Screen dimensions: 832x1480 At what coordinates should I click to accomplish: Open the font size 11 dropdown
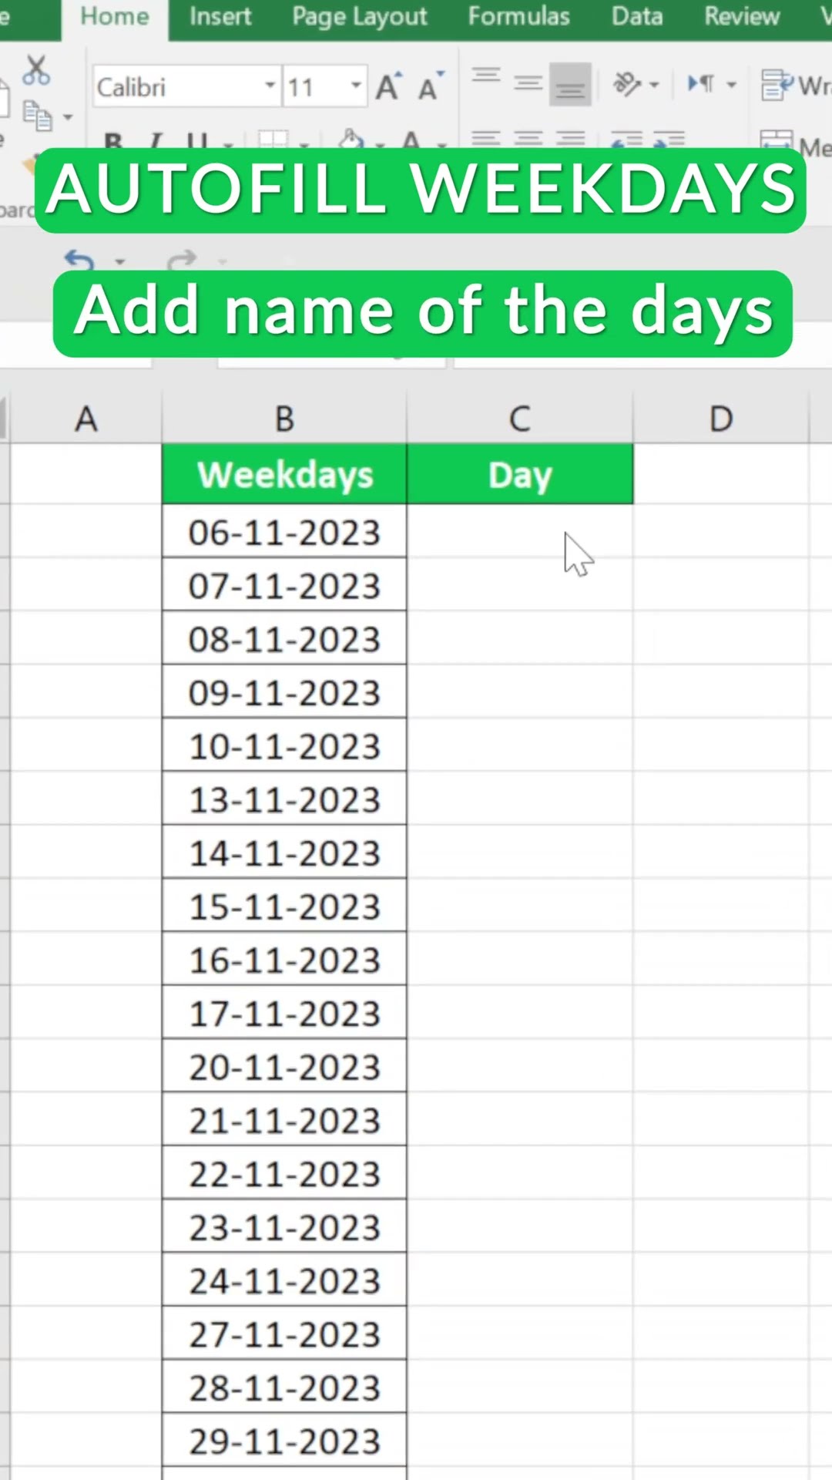(356, 86)
